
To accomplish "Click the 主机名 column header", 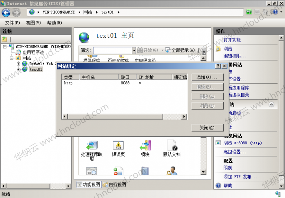I will click(x=99, y=77).
